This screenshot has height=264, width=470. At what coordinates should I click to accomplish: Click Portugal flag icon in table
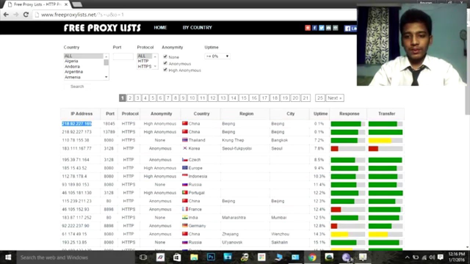(x=185, y=192)
